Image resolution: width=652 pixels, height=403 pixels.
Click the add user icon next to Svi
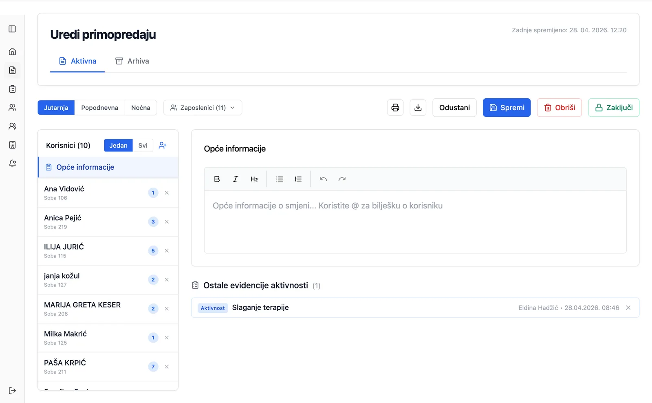coord(163,145)
